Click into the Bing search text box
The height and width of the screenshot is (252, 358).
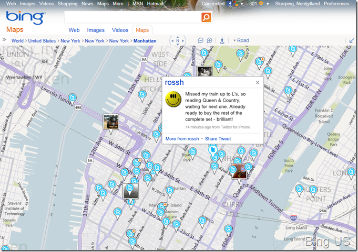point(132,17)
